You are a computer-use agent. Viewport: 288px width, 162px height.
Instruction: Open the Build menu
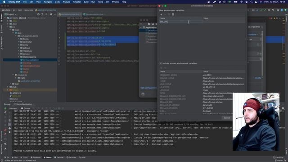[x=86, y=2]
